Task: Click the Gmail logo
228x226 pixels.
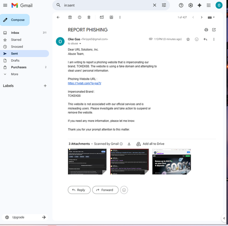Action: click(22, 5)
